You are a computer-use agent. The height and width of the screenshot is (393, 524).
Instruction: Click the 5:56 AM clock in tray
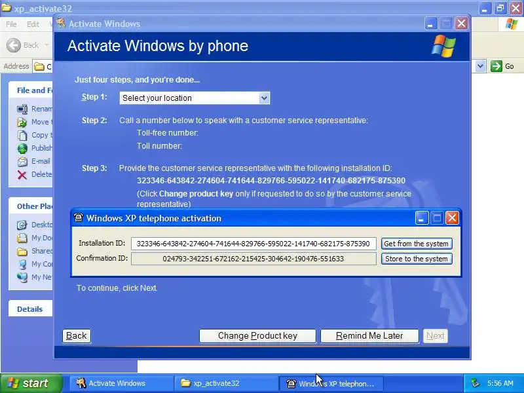[x=500, y=383]
